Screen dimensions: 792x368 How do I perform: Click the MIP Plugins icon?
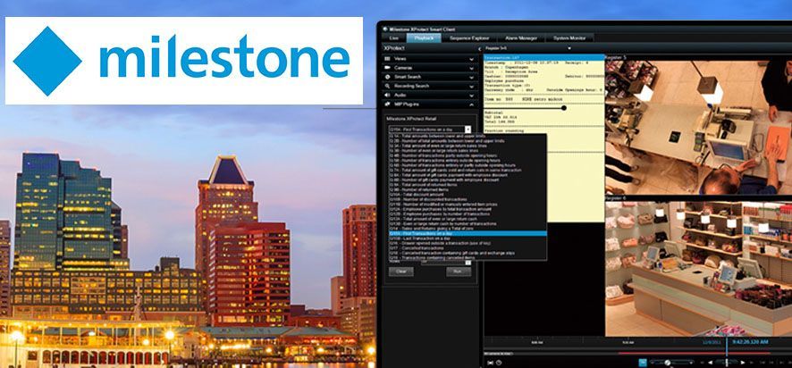[x=387, y=104]
